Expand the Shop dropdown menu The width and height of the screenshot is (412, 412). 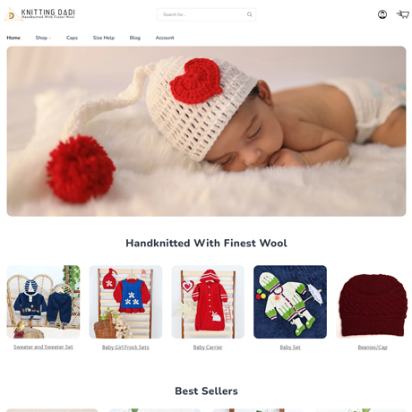(43, 38)
